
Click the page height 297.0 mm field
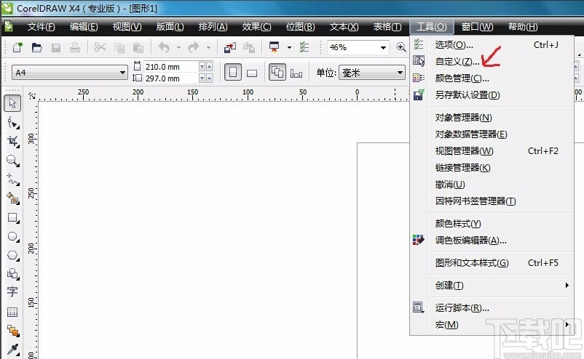click(170, 78)
